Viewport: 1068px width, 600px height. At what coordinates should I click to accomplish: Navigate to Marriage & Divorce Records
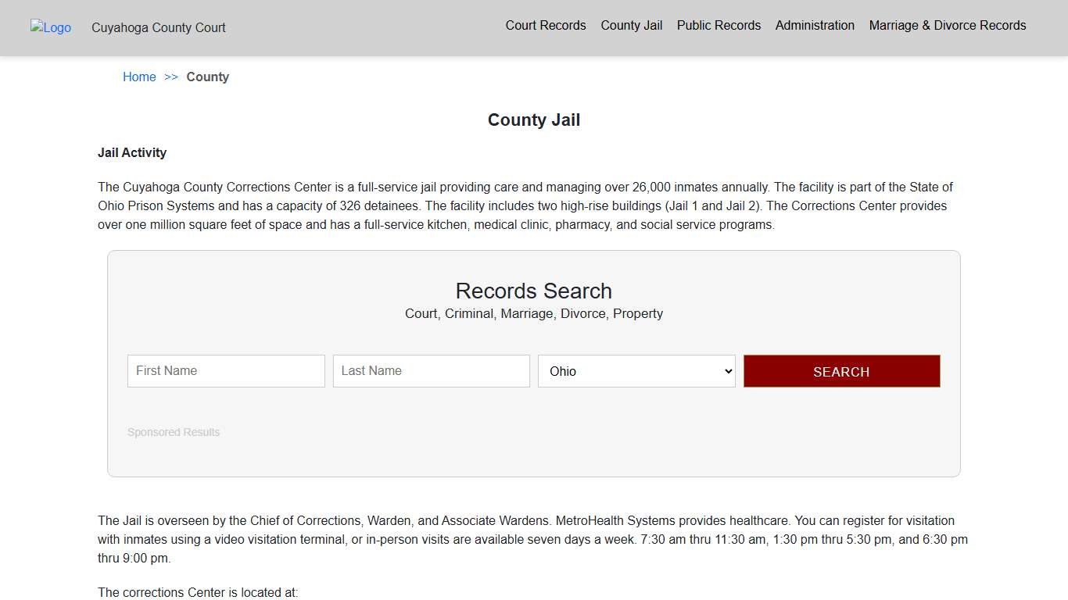[947, 25]
